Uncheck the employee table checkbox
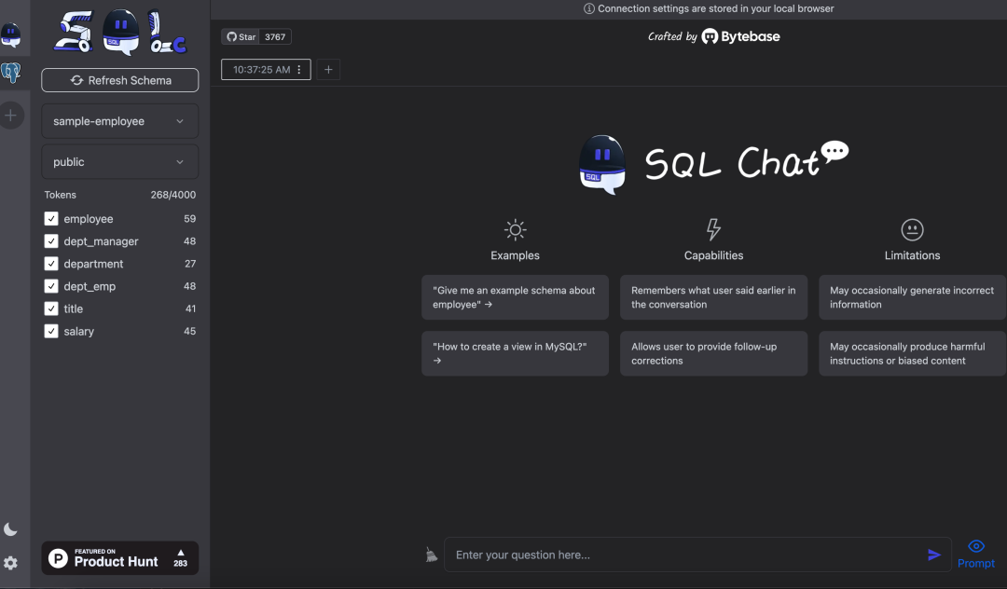The image size is (1007, 589). point(51,219)
